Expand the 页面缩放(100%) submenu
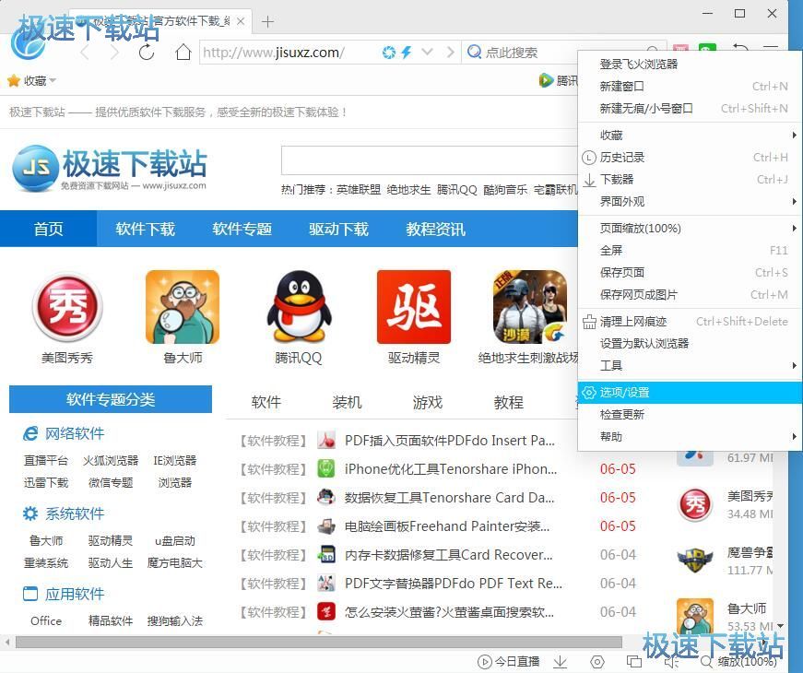The width and height of the screenshot is (803, 673). [x=690, y=229]
